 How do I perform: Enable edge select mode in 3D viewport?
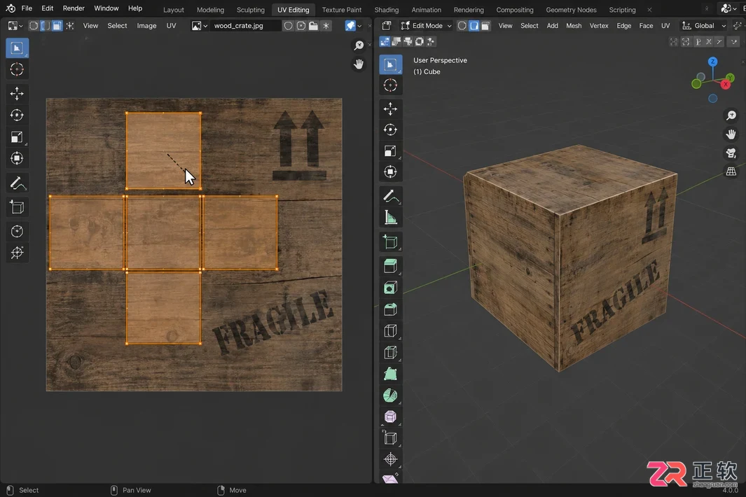click(x=474, y=26)
